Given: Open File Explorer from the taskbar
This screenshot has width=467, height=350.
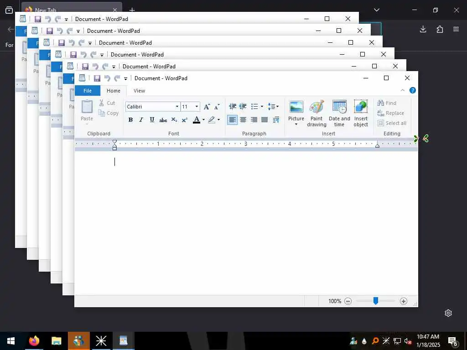Looking at the screenshot, I should click(56, 341).
